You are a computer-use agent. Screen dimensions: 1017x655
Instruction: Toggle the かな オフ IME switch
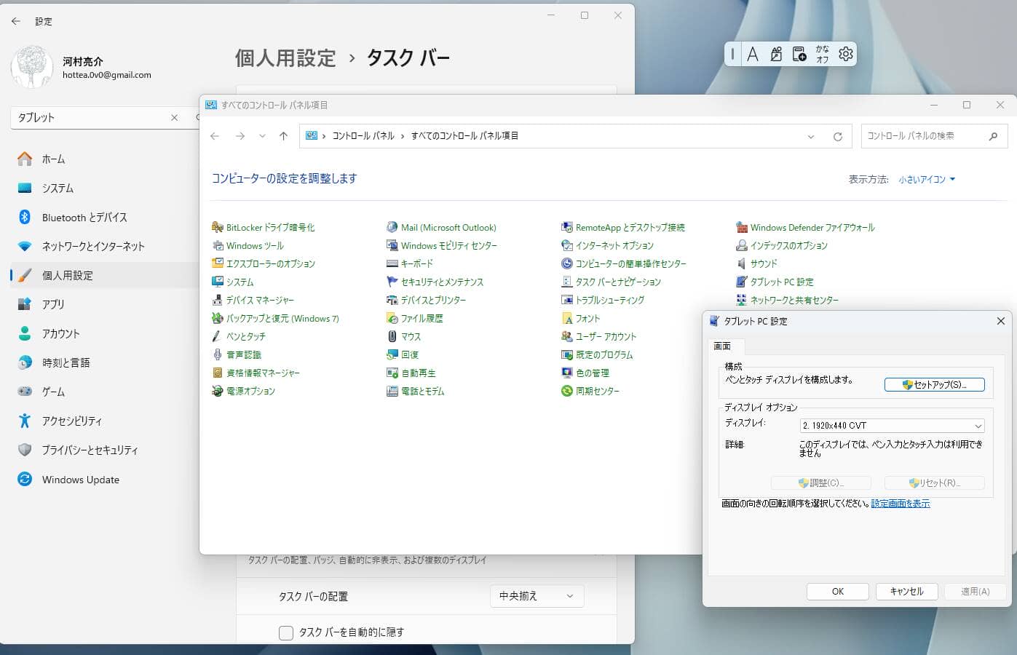(822, 54)
